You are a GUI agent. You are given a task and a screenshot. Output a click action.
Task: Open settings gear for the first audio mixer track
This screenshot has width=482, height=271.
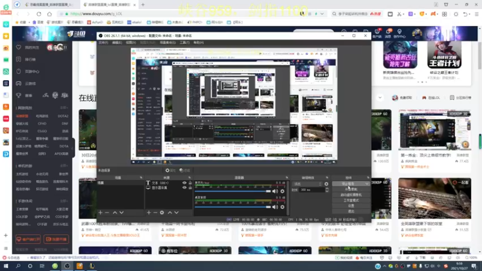pos(282,191)
